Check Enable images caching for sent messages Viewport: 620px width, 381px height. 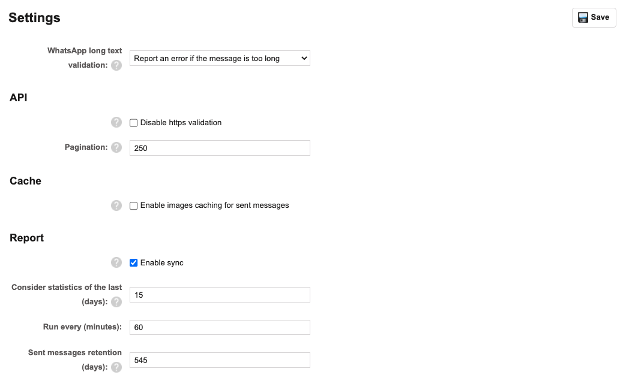point(134,205)
